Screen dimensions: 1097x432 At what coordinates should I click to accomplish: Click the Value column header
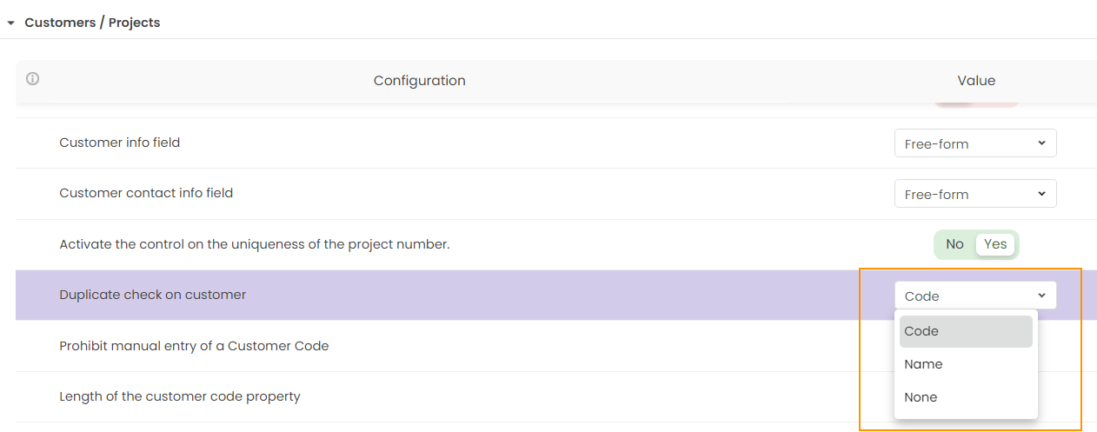point(975,81)
